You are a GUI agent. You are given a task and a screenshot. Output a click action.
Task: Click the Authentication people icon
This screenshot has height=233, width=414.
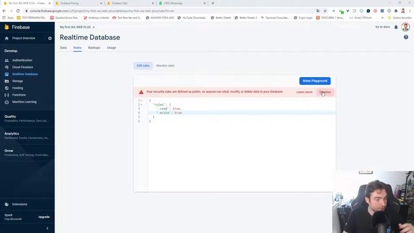(x=6, y=60)
